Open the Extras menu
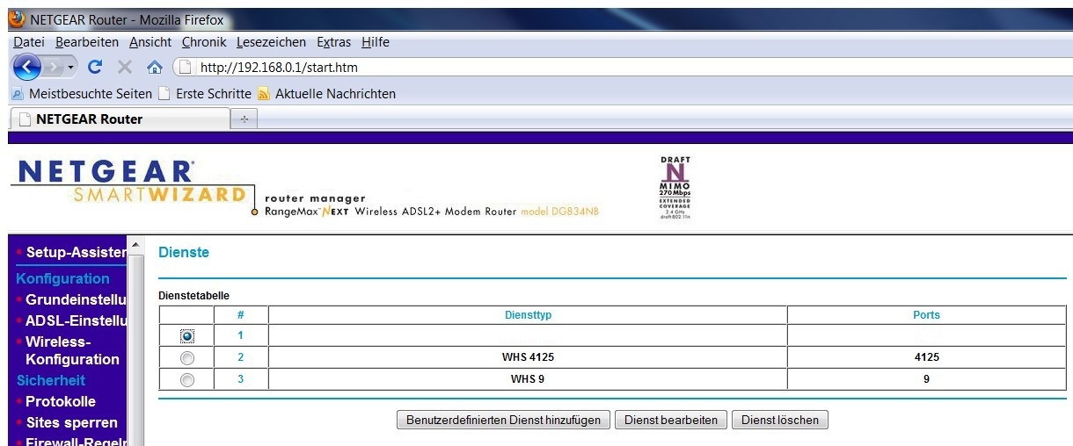 333,42
